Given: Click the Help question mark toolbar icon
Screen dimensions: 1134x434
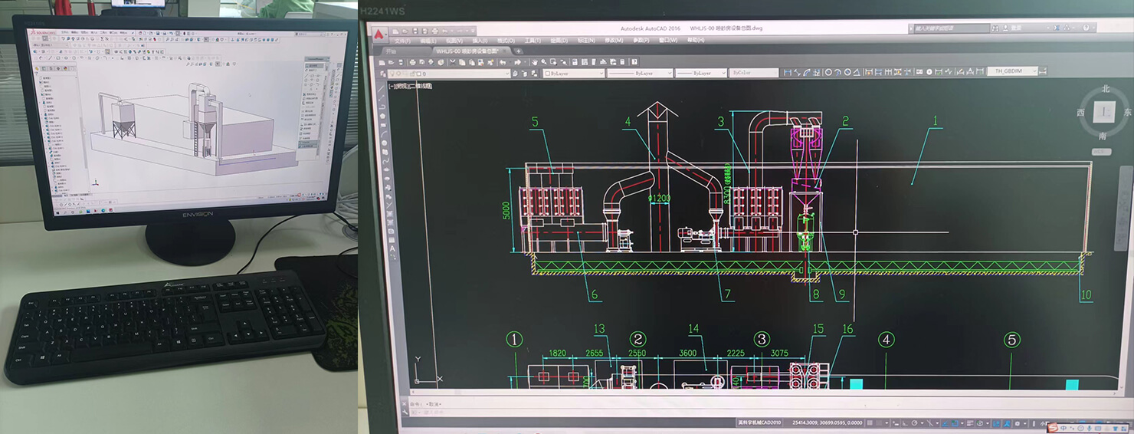Looking at the screenshot, I should click(634, 61).
